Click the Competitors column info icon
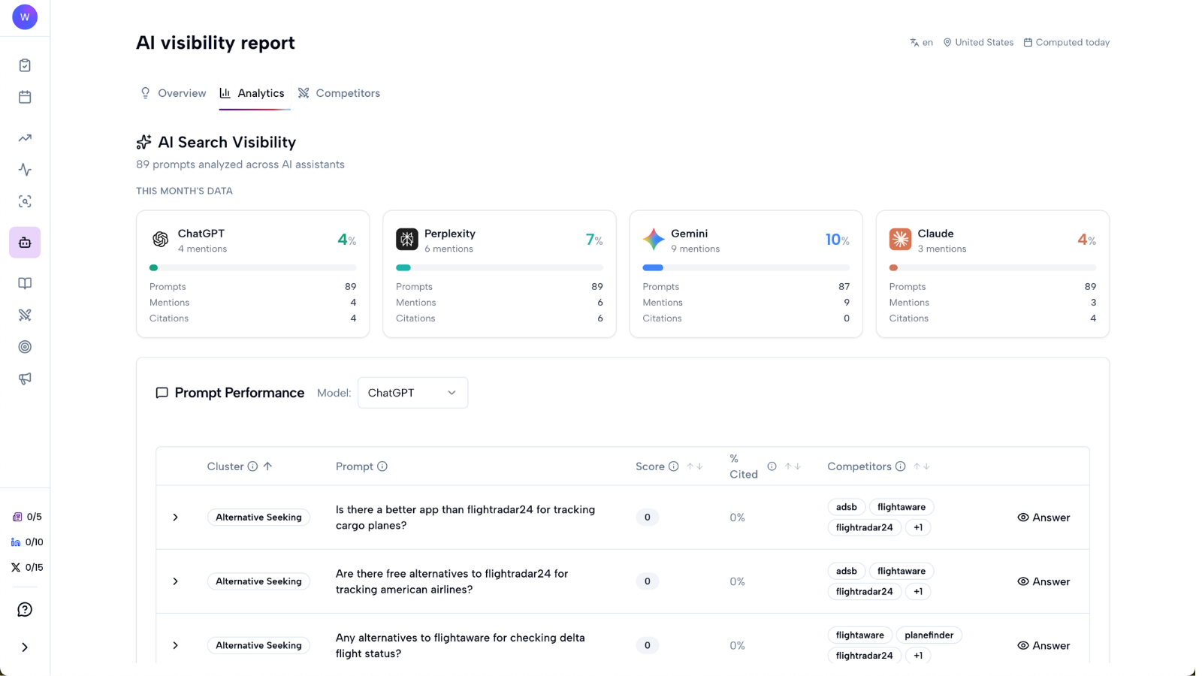This screenshot has height=676, width=1202. [900, 466]
